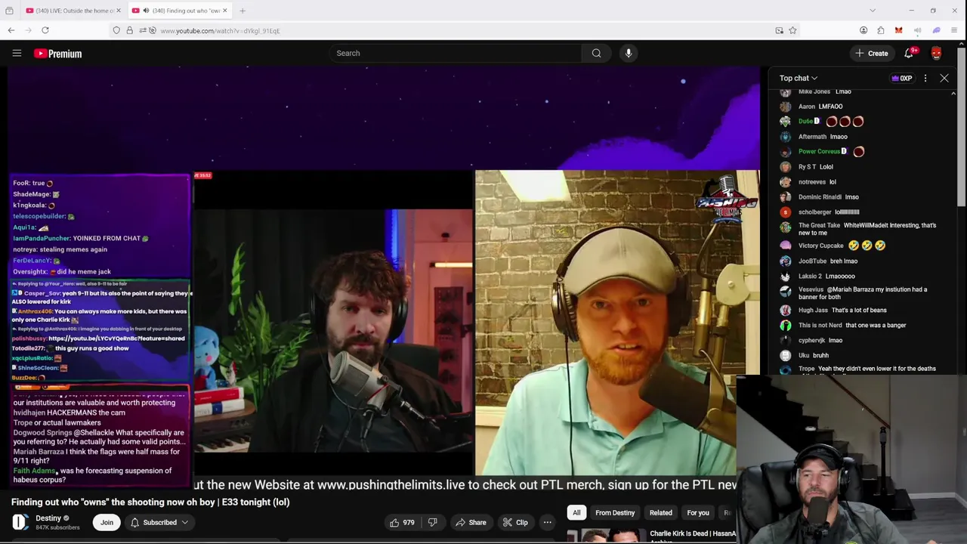Close the LIVE: Outside the home tab
The width and height of the screenshot is (967, 544).
119,11
